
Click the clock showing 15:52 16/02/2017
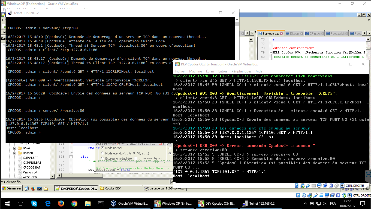[347, 204]
